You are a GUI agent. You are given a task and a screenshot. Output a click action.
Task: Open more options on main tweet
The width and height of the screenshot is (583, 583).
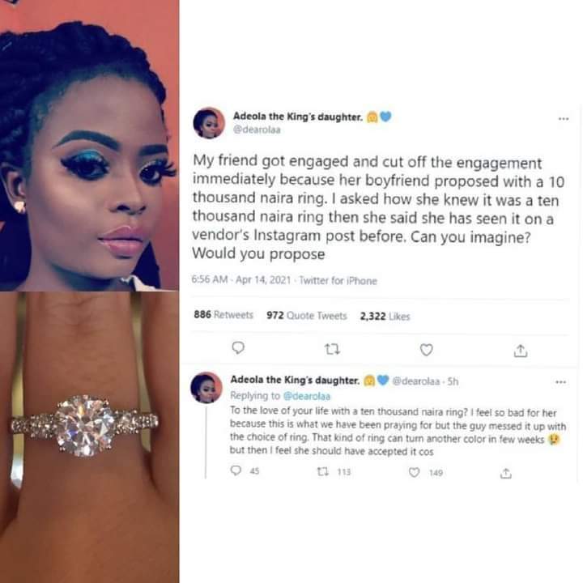pyautogui.click(x=564, y=119)
